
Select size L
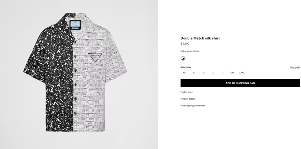click(x=213, y=73)
